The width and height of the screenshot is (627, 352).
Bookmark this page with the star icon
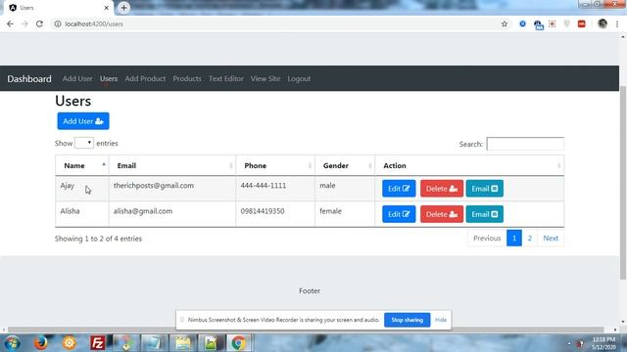coord(505,23)
